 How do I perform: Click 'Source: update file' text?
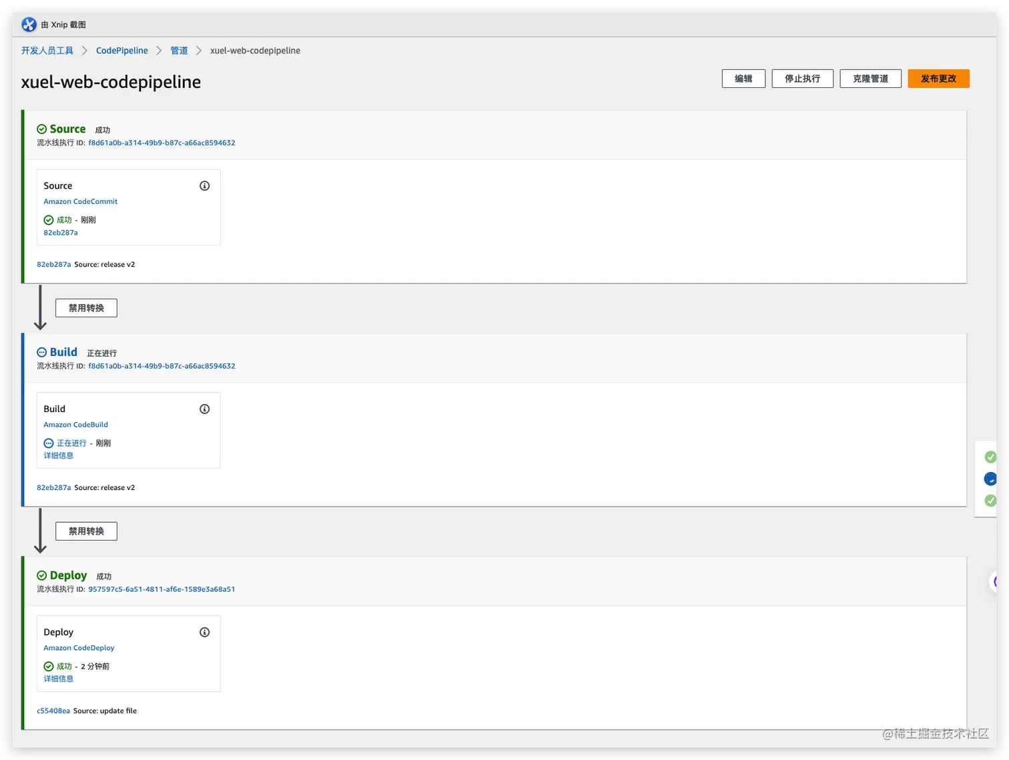(105, 711)
